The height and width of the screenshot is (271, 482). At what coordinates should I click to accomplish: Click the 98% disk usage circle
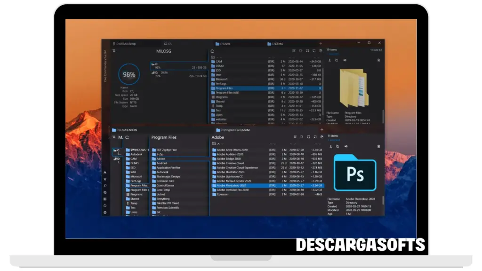(129, 74)
